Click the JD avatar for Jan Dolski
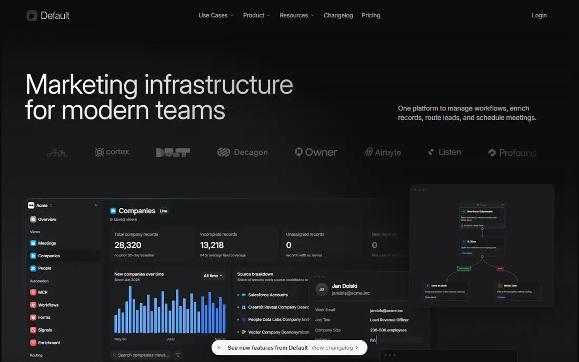Image resolution: width=579 pixels, height=362 pixels. point(322,289)
